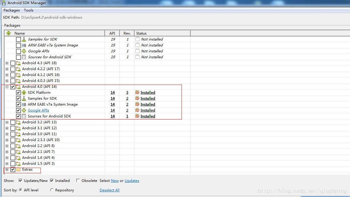Click the Installed status of ARM EABI v7a System Image
Image resolution: width=350 pixels, height=197 pixels.
tap(148, 104)
